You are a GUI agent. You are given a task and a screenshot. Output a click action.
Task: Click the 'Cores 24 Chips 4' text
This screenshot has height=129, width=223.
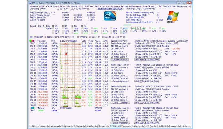coord(37,26)
